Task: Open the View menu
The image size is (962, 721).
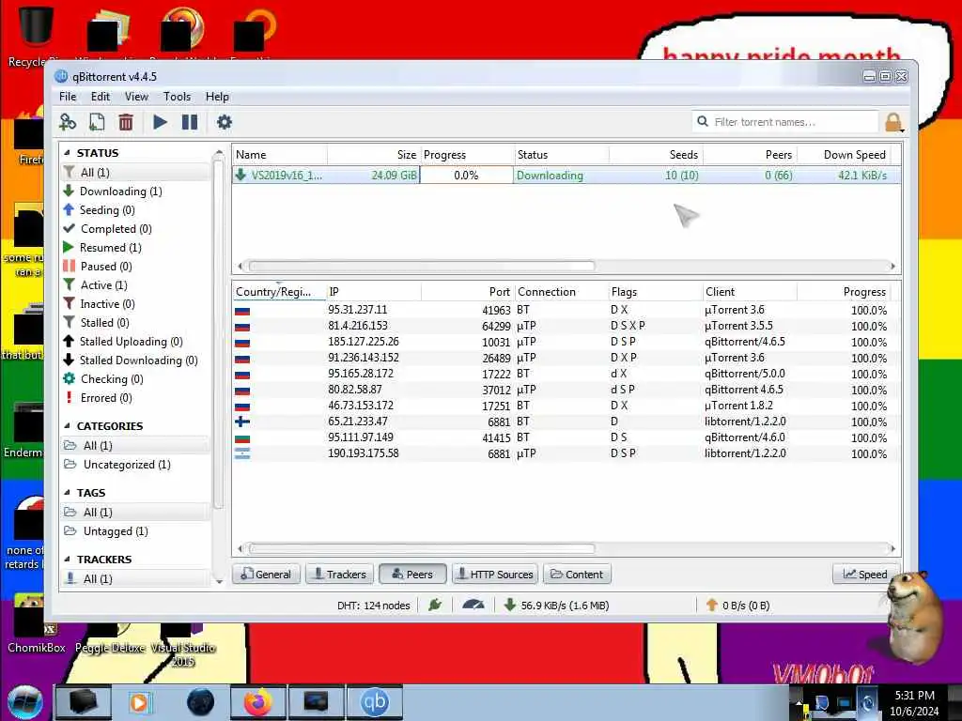Action: (x=136, y=97)
